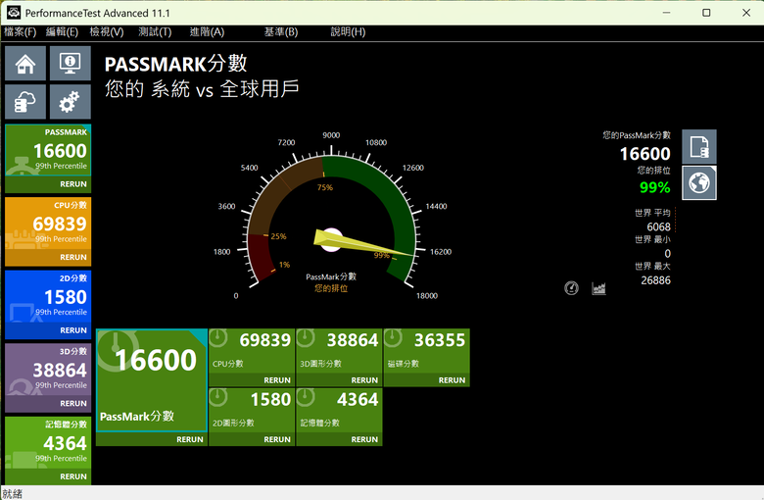This screenshot has width=764, height=500.
Task: Open the System Information monitor icon
Action: (x=71, y=64)
